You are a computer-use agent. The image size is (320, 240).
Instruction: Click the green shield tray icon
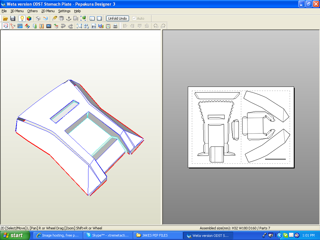point(285,236)
